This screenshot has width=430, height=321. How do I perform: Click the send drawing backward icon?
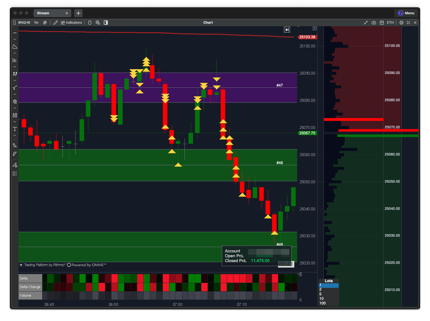click(15, 154)
